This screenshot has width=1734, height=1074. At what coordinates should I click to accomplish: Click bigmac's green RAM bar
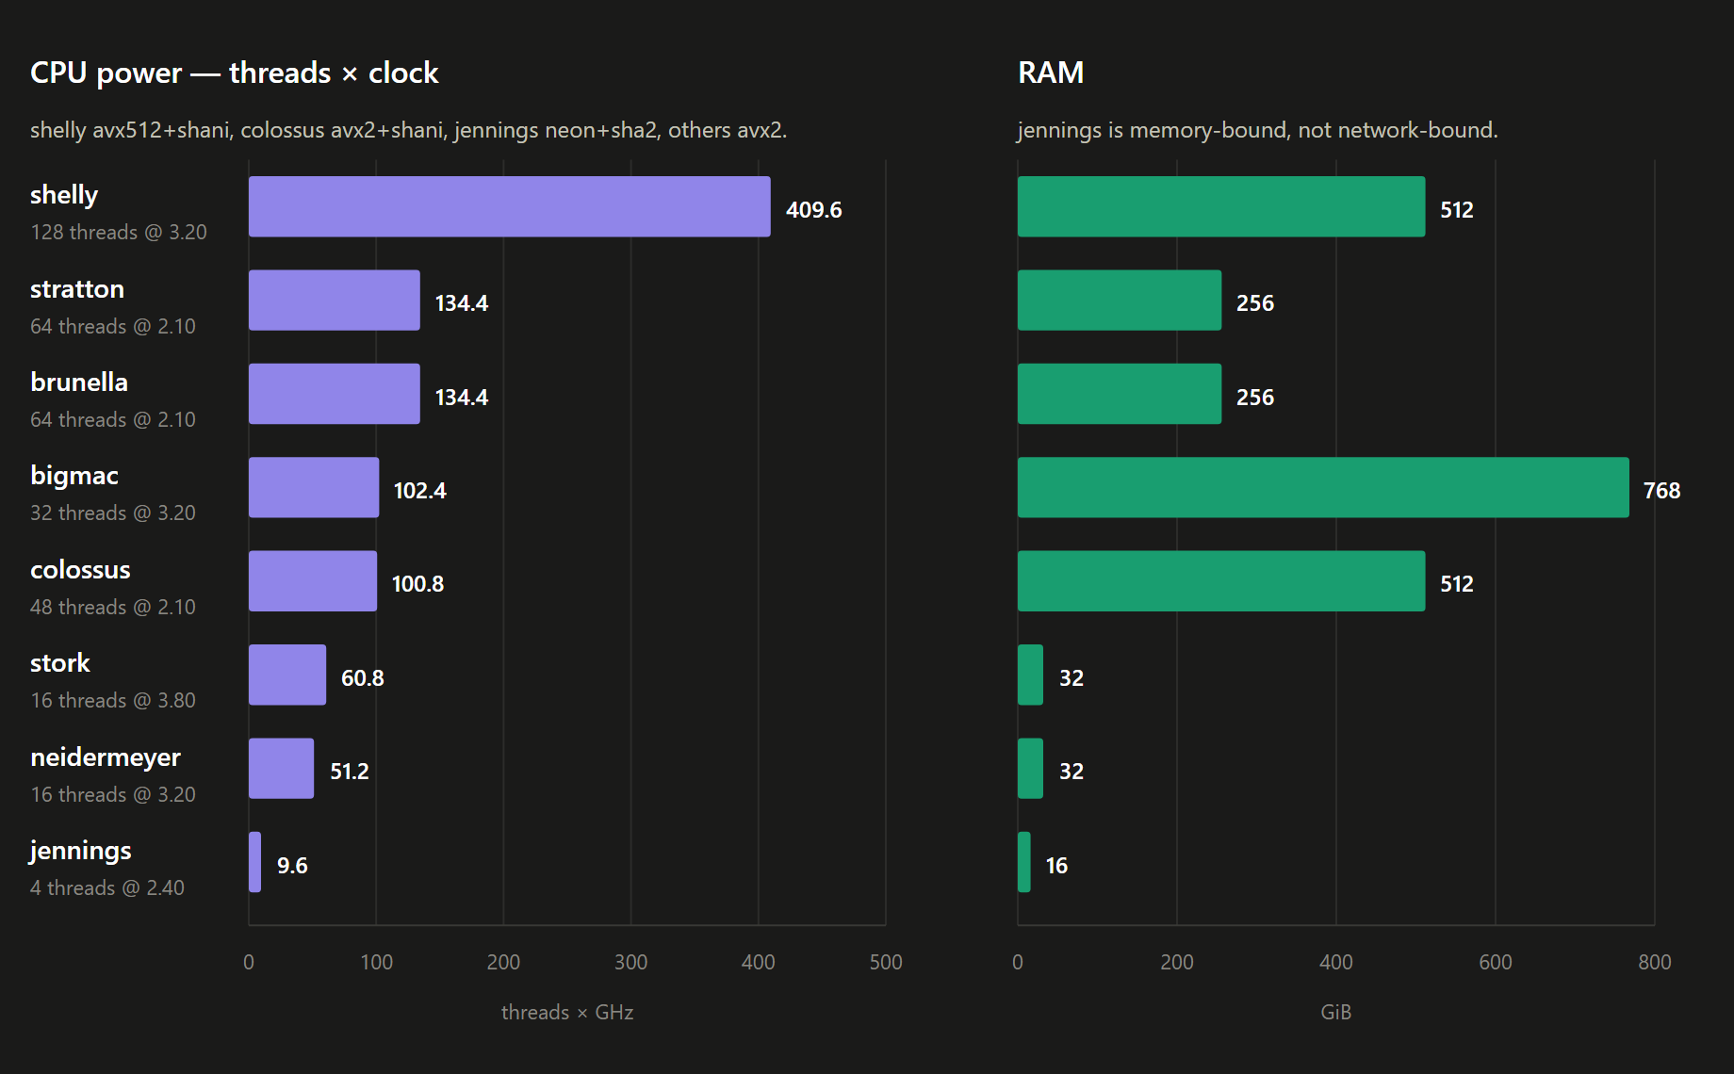(x=1323, y=487)
